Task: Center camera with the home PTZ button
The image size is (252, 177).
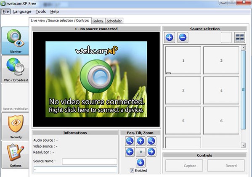Action: (x=141, y=152)
